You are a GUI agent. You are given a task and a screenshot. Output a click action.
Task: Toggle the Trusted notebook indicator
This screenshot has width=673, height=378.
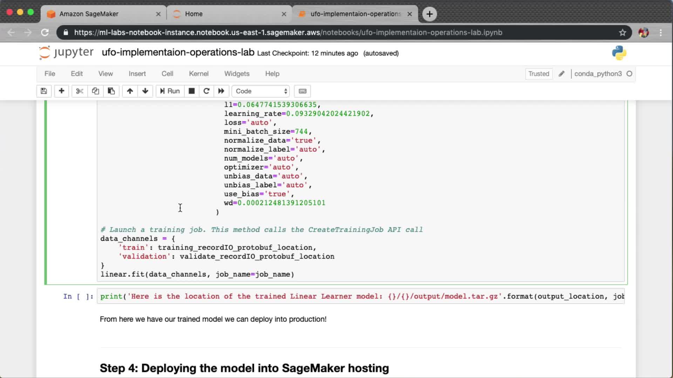pyautogui.click(x=538, y=74)
